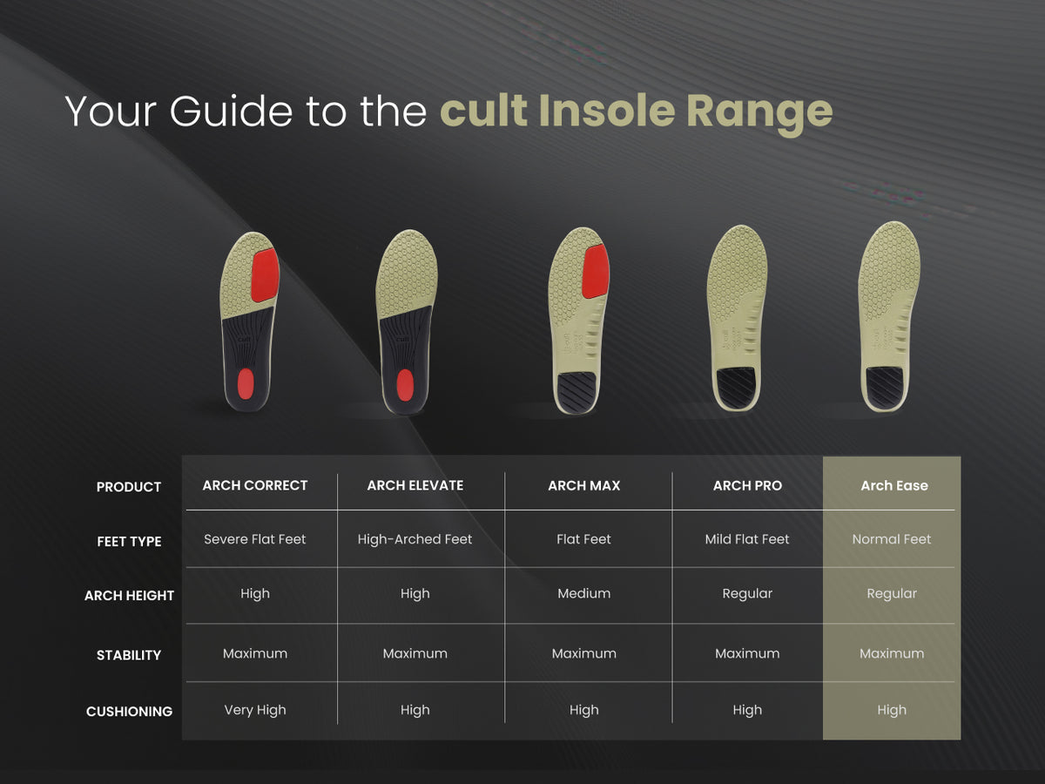The image size is (1045, 784).
Task: Select Arch Elevate's arch height value "High"
Action: (x=415, y=593)
